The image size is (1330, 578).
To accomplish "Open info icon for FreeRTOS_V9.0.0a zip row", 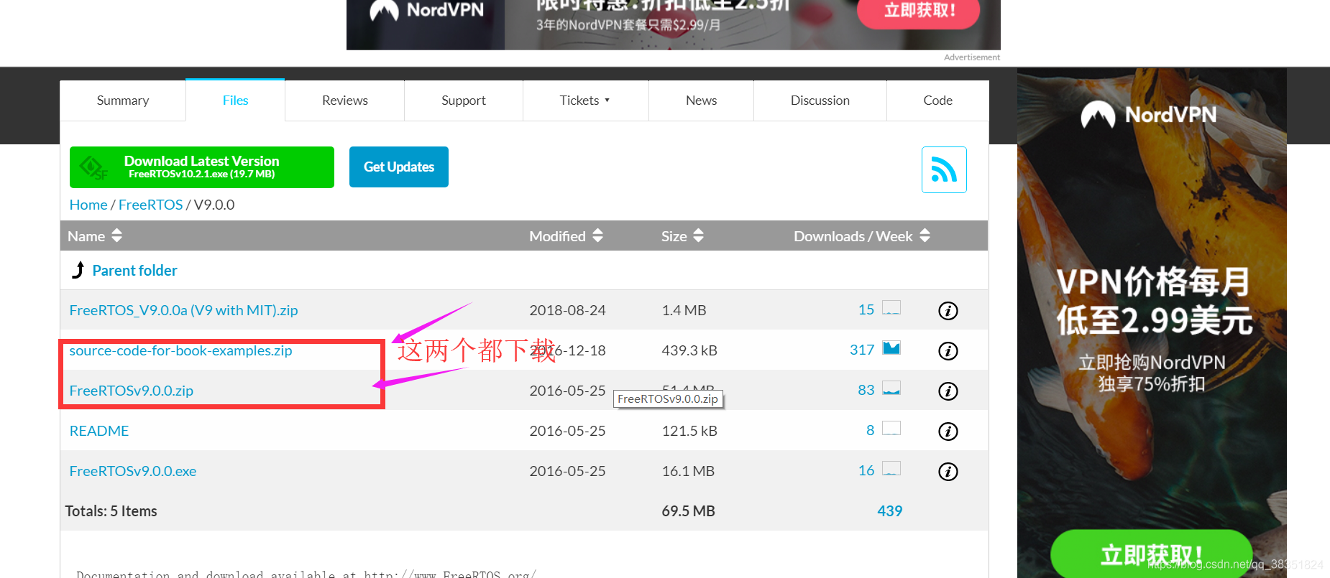I will click(948, 311).
